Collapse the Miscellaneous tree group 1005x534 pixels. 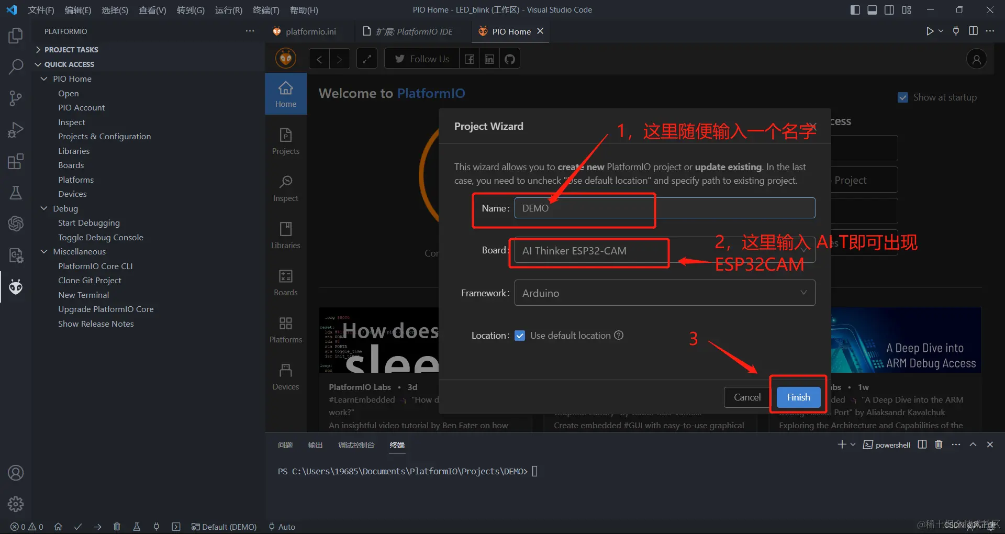(x=44, y=251)
